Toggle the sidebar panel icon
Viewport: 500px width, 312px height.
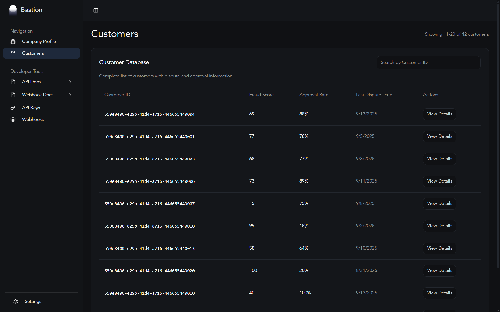point(96,10)
